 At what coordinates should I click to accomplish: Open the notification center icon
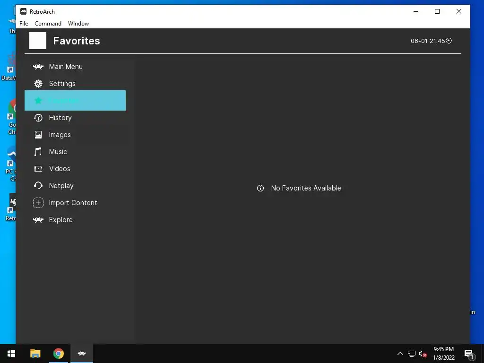coord(468,354)
